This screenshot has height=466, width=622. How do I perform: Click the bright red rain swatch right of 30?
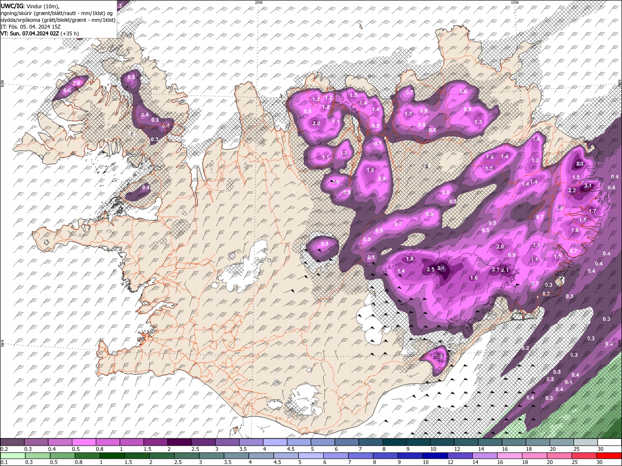point(608,456)
